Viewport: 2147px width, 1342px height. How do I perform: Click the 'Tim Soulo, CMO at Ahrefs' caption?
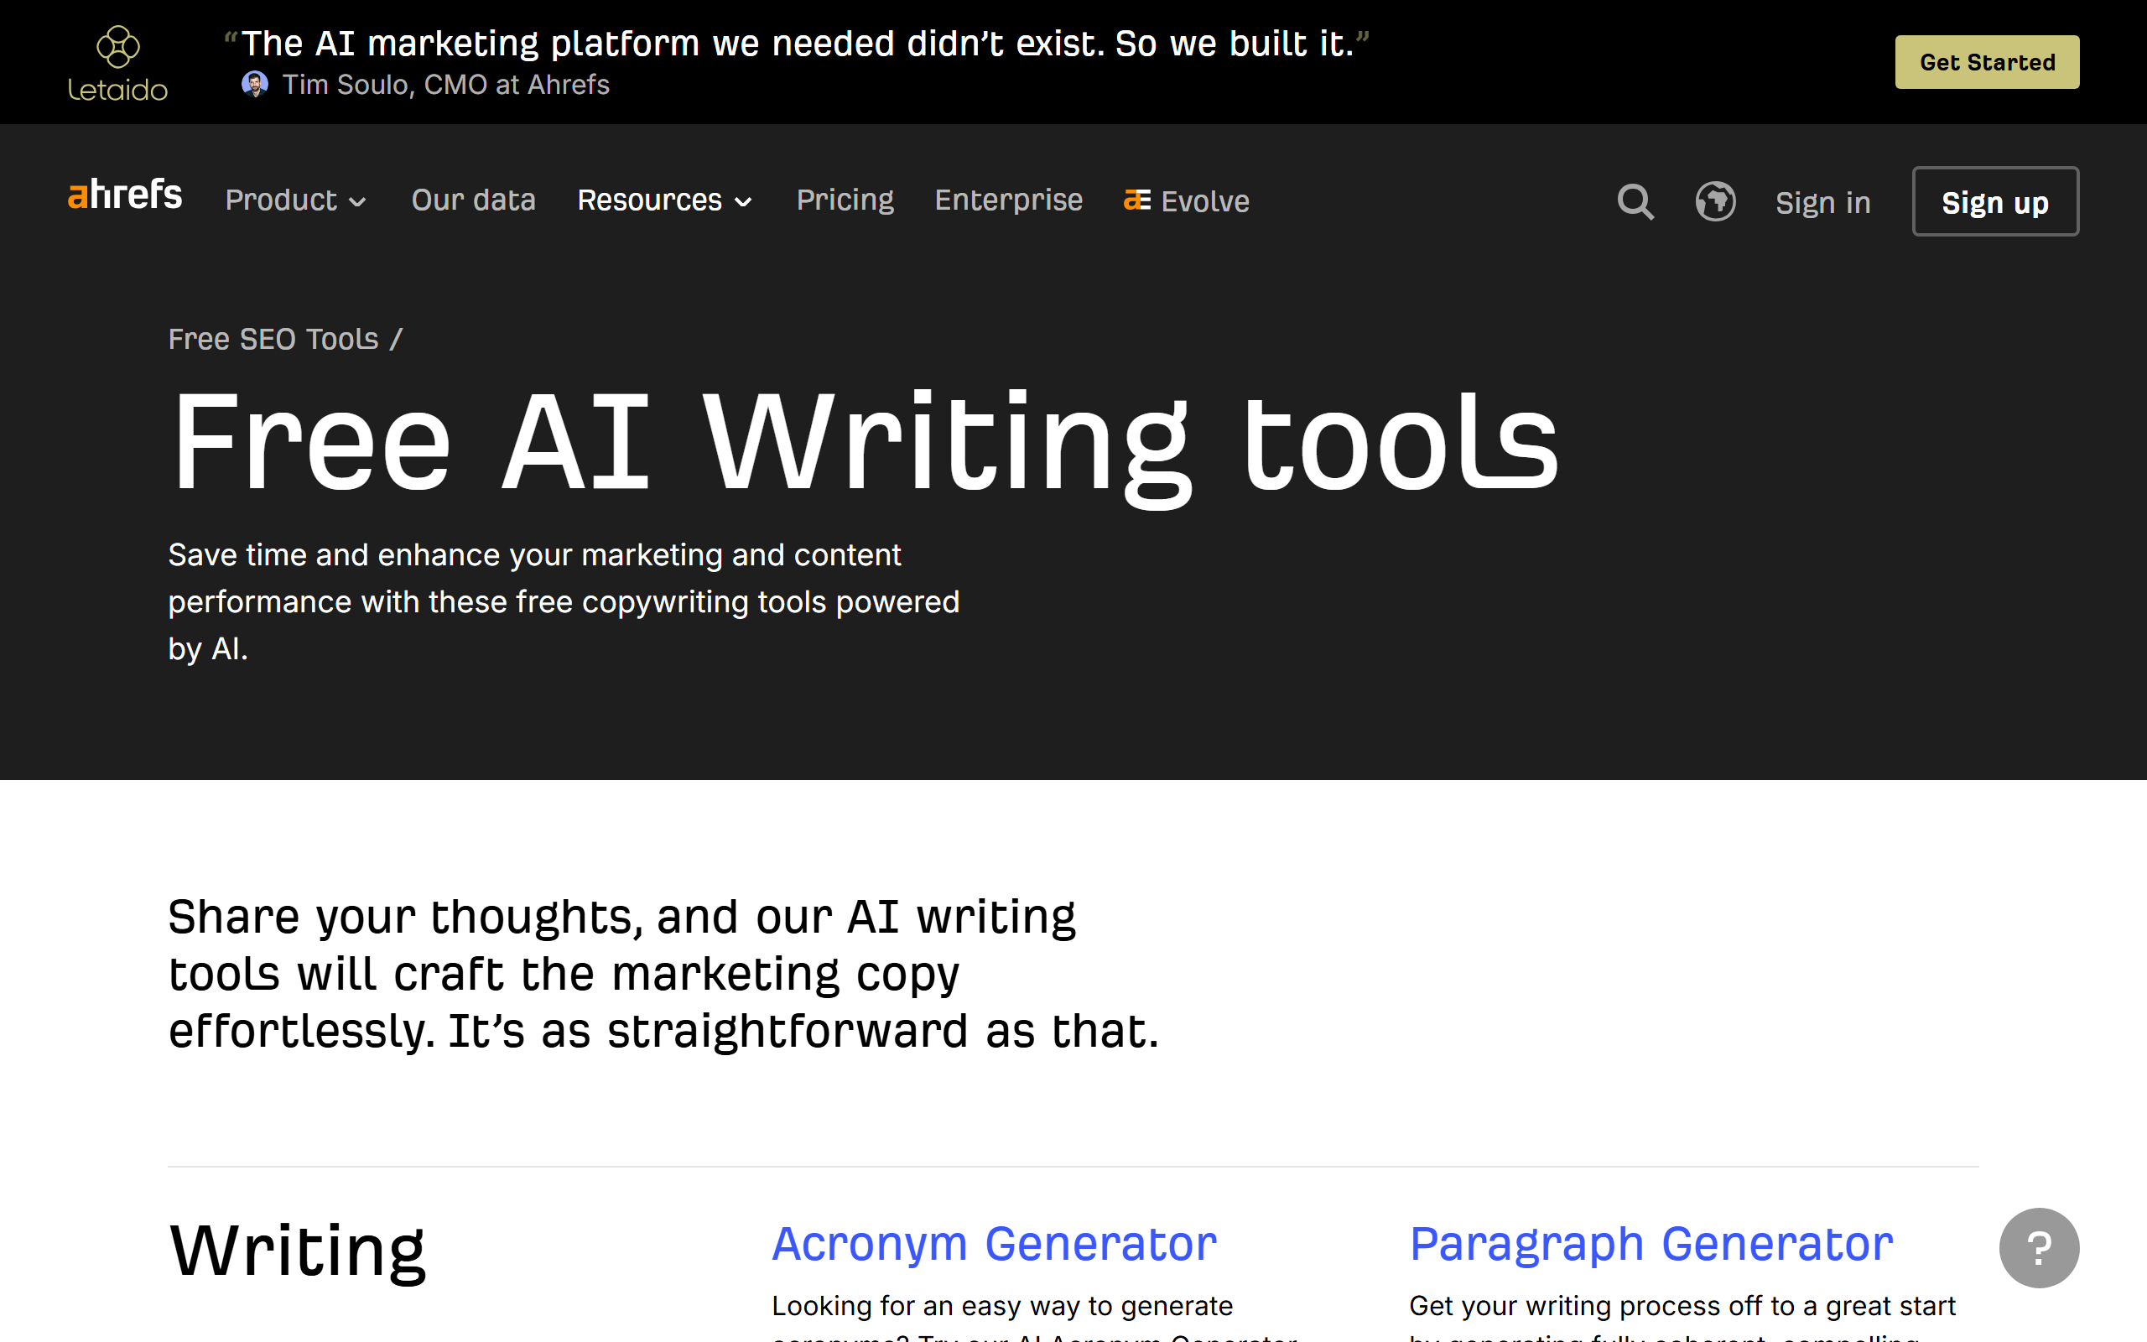tap(445, 85)
